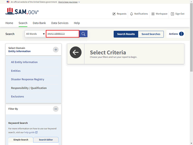The height and width of the screenshot is (145, 193).
Task: Switch to the Saved Searches tab
Action: point(151,34)
